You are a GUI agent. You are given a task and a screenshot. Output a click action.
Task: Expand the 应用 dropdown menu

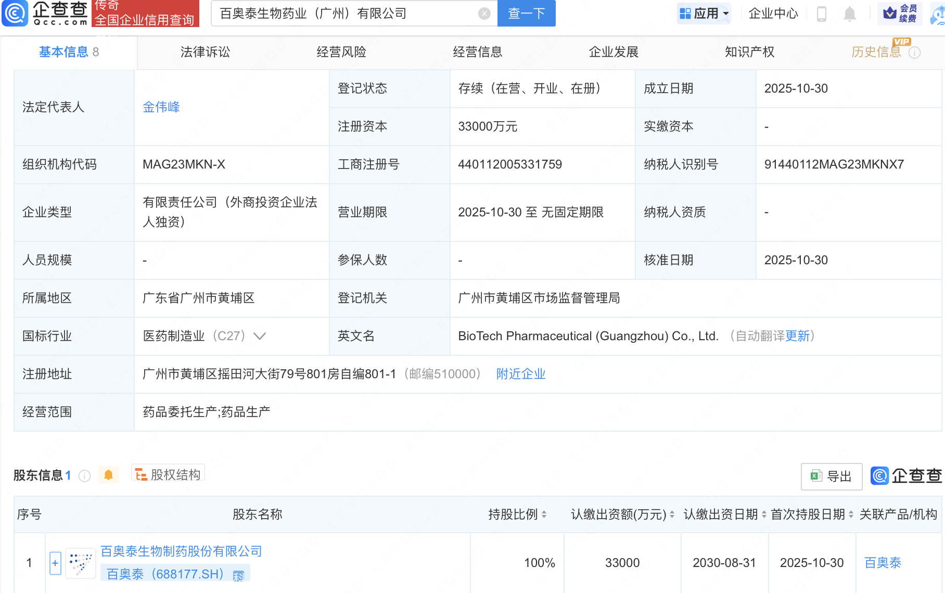[705, 14]
